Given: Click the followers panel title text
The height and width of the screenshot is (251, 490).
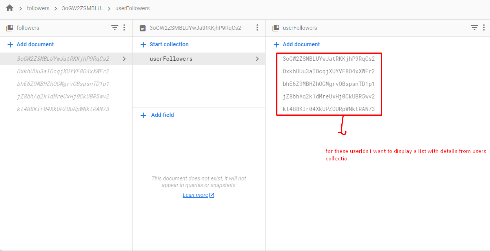Looking at the screenshot, I should 28,28.
